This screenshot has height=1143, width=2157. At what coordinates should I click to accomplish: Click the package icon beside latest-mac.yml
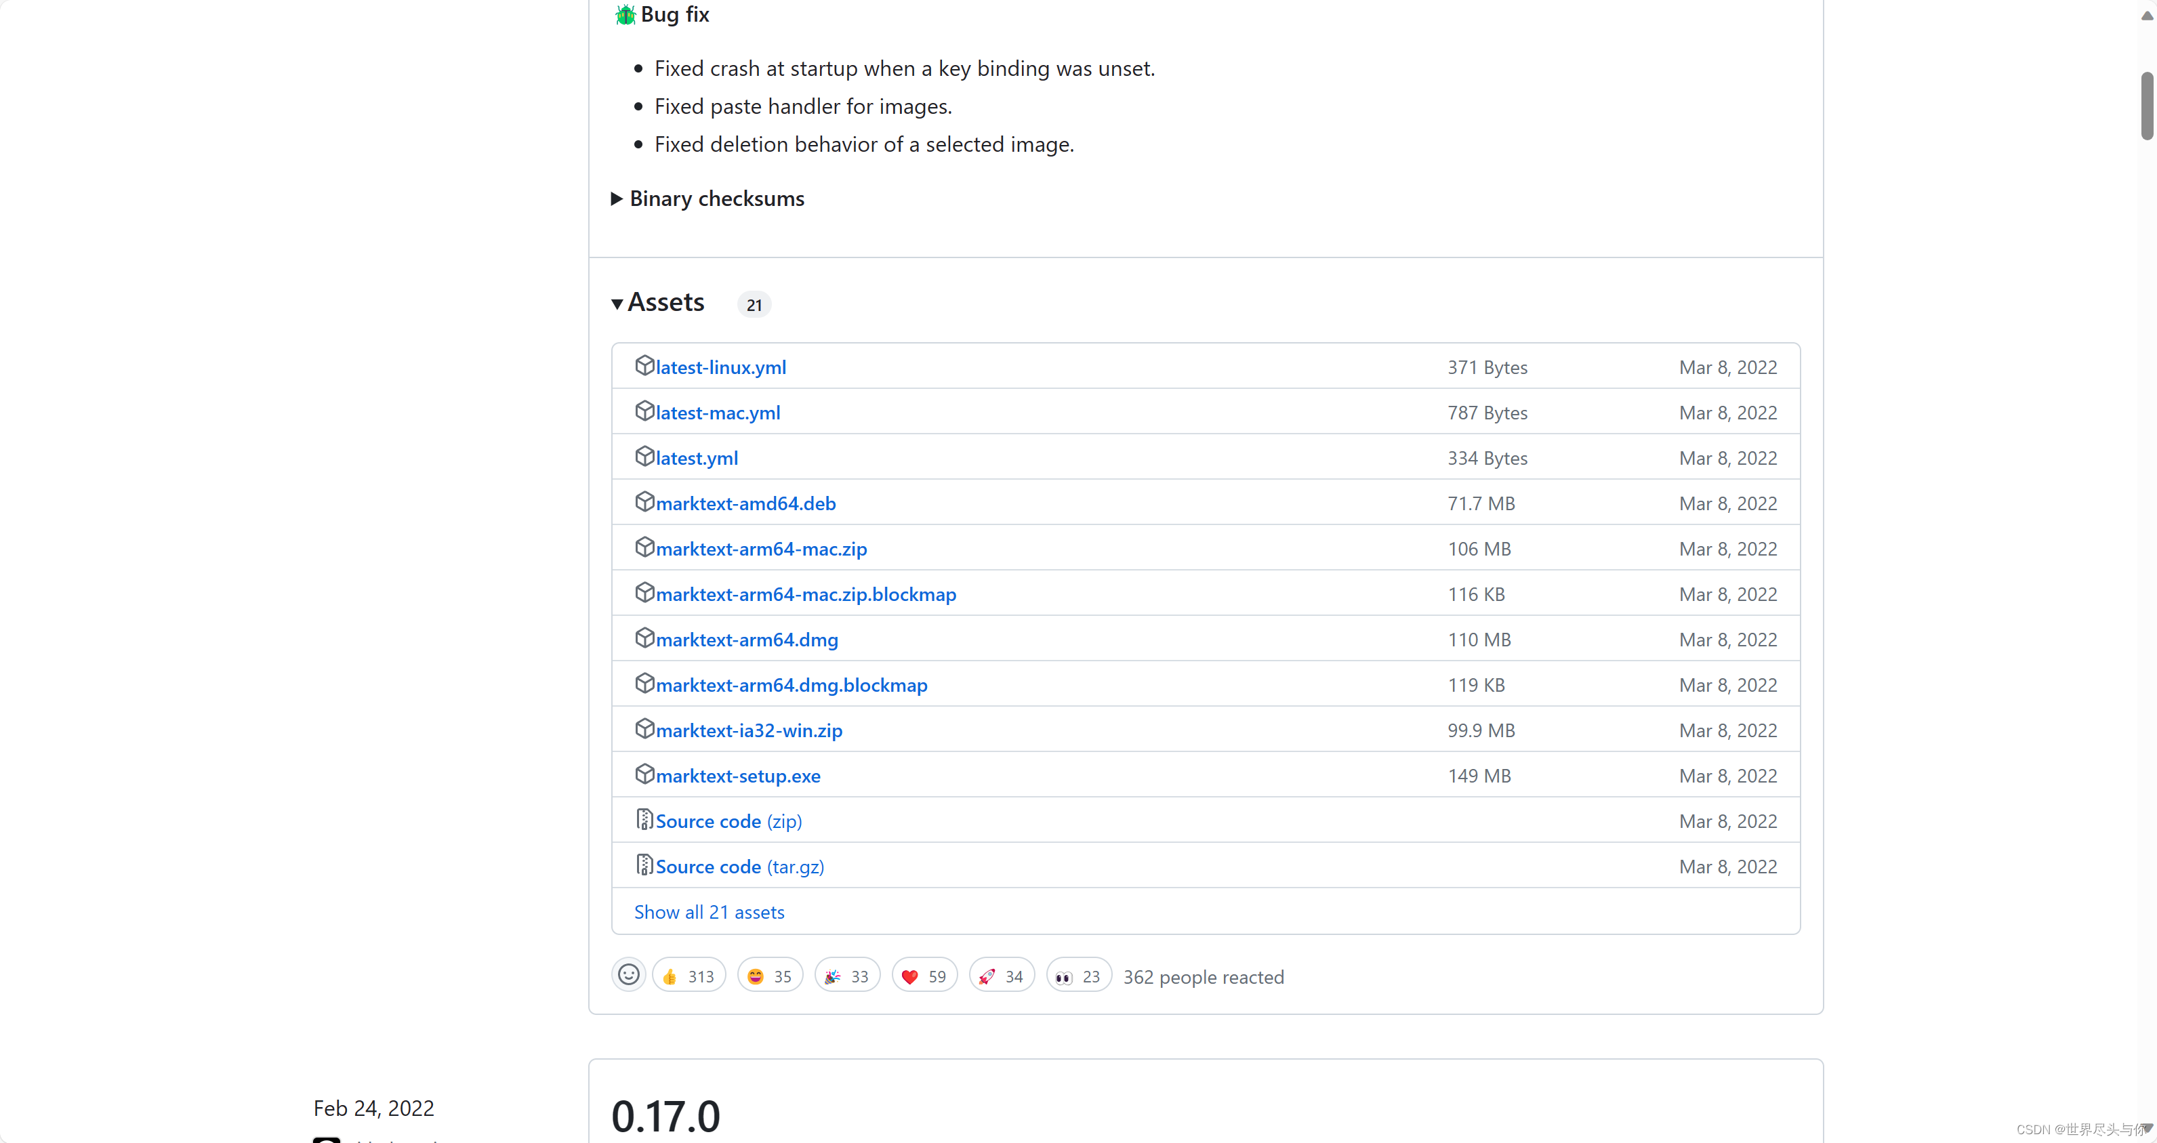(644, 411)
